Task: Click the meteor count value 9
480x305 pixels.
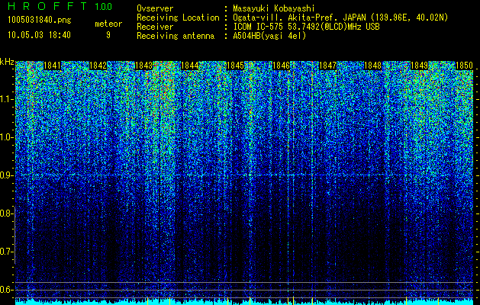Action: click(x=108, y=35)
